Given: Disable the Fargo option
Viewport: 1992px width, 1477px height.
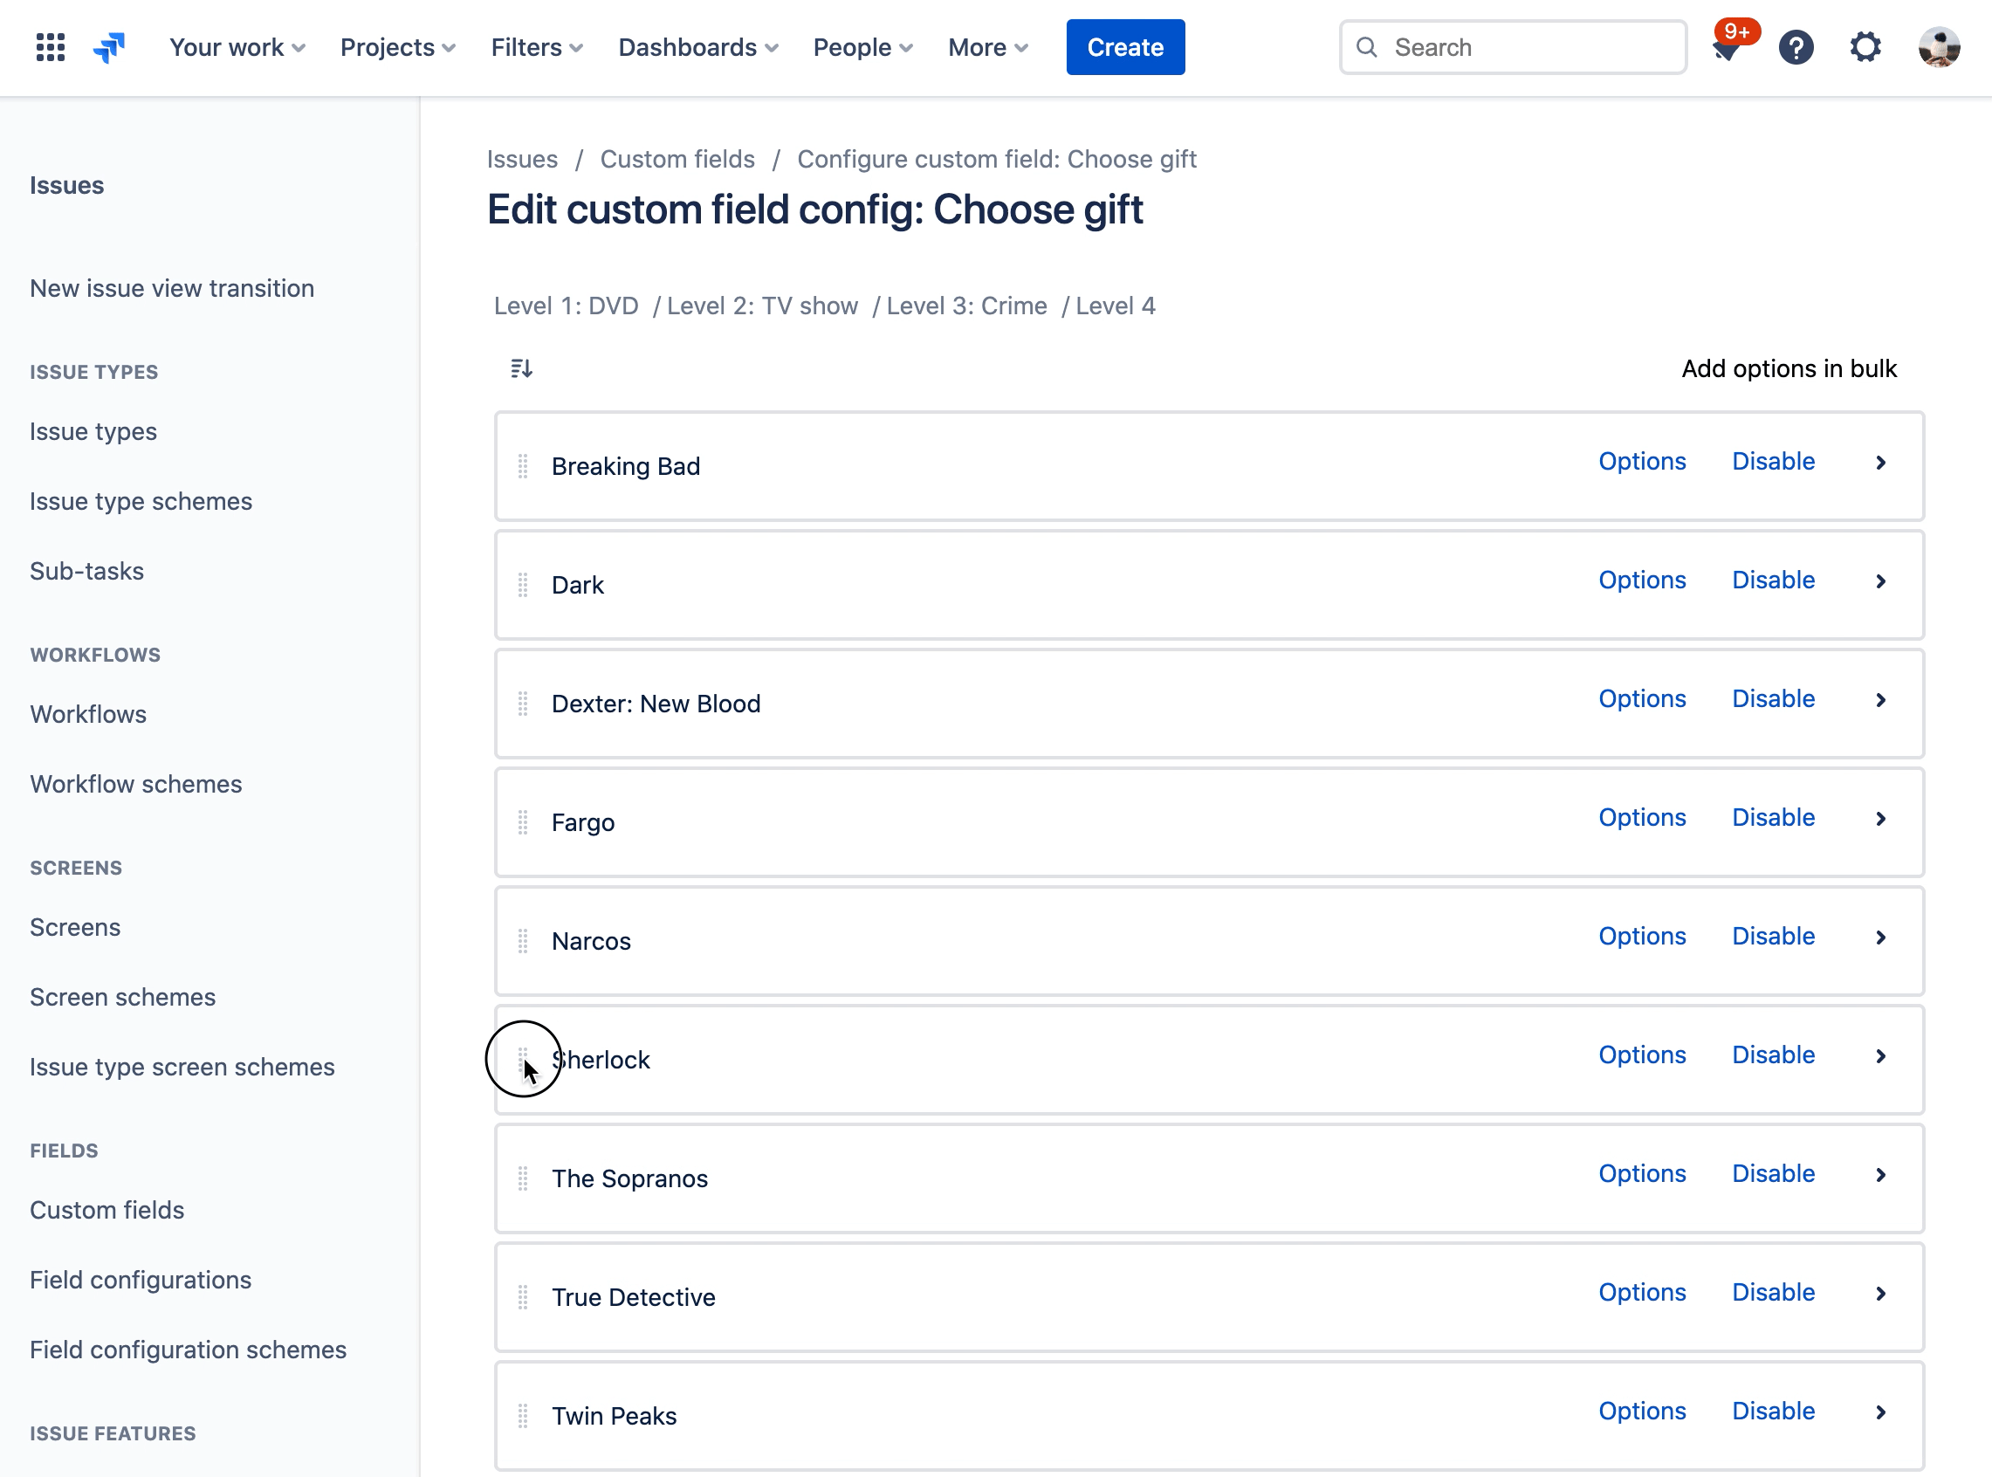Looking at the screenshot, I should (1773, 817).
